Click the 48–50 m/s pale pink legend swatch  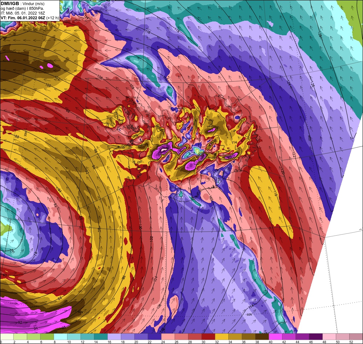pos(329,337)
